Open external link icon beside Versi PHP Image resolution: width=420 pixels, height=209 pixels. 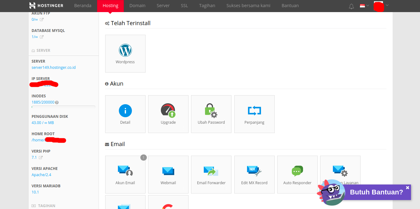41,158
